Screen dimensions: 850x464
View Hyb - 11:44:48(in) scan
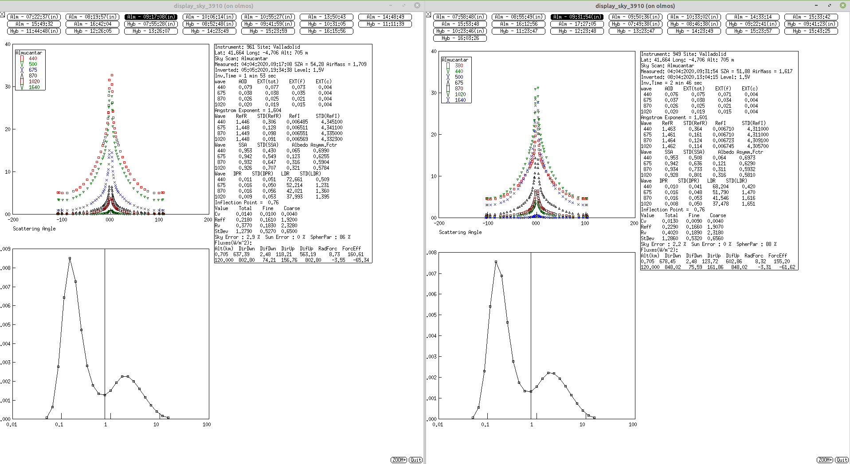(34, 31)
